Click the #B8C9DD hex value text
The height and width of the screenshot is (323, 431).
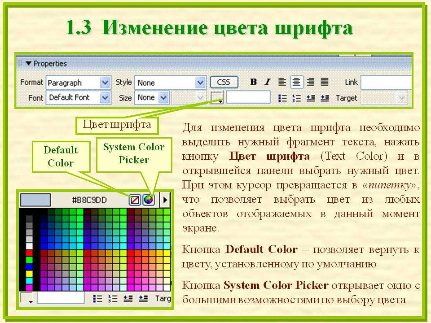click(x=89, y=200)
